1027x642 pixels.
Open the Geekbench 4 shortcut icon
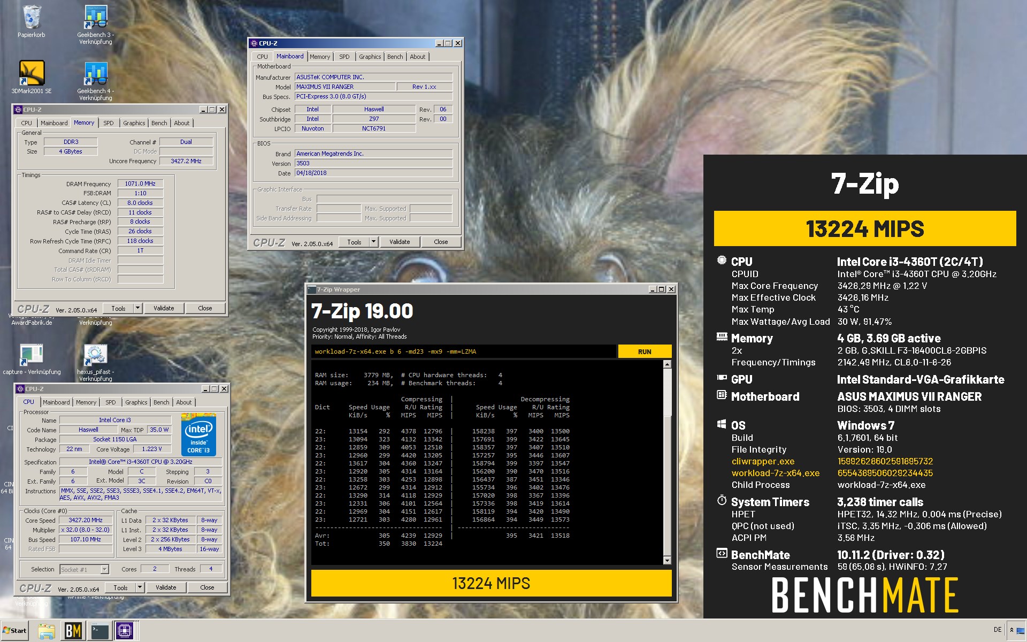coord(96,73)
